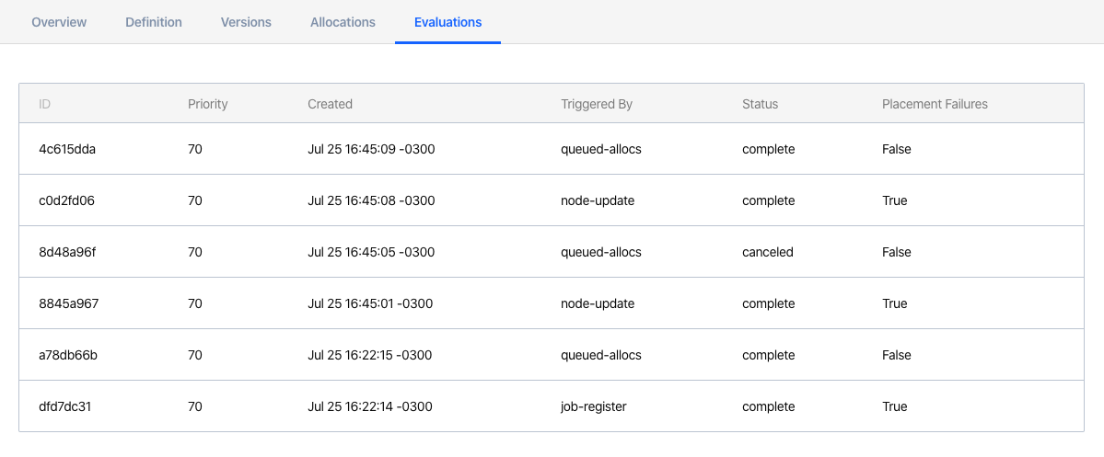
Task: Click priority 70 in row 4c615dda
Action: (x=195, y=149)
